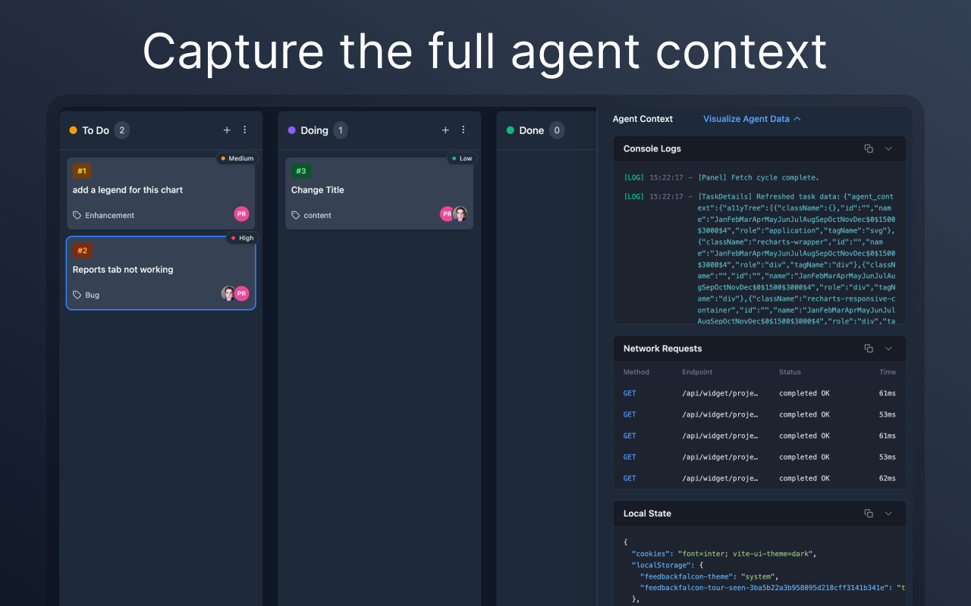Copy the Network Requests data
Image resolution: width=971 pixels, height=606 pixels.
[868, 348]
